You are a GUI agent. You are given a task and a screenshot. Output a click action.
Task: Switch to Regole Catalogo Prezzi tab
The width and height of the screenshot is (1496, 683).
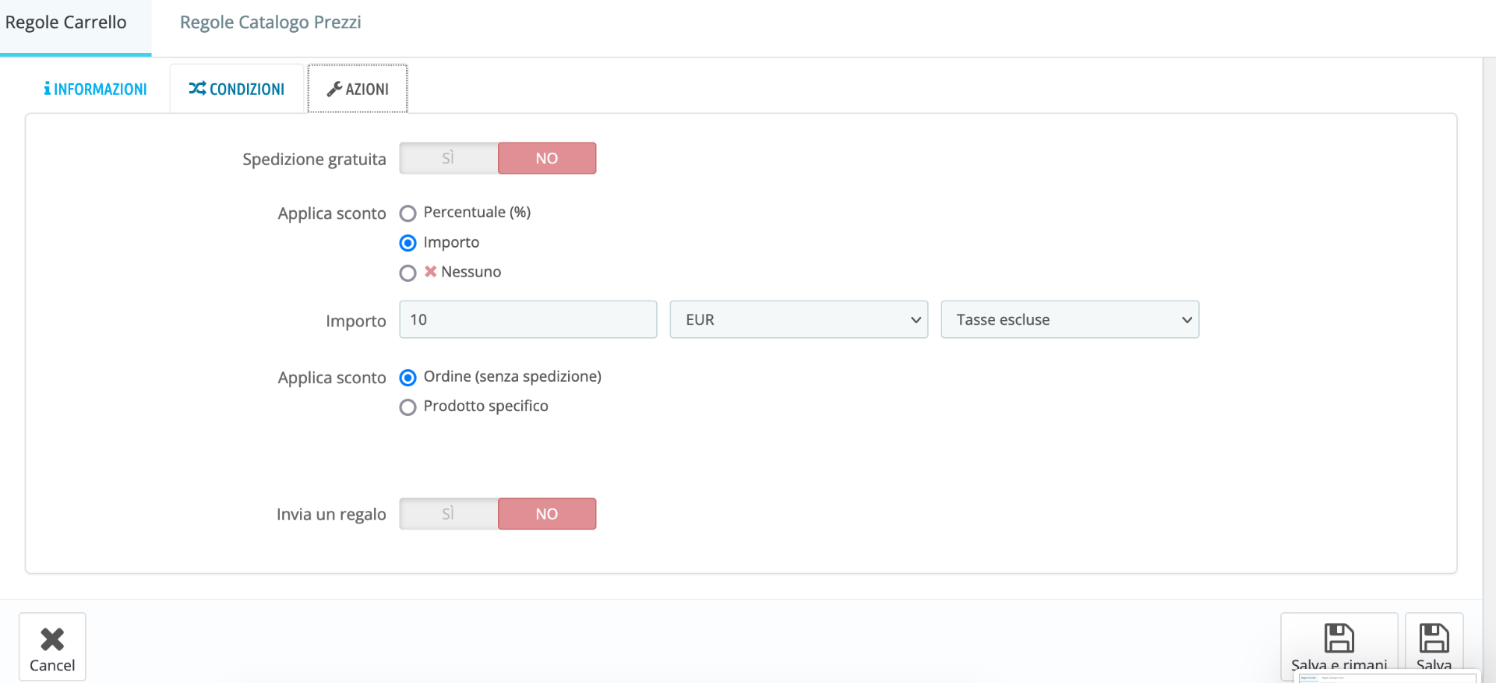[270, 23]
